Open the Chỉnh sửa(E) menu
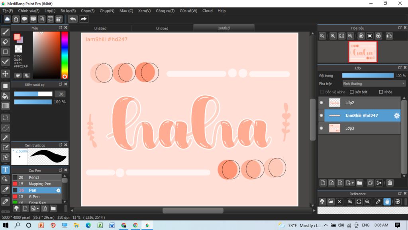Image resolution: width=408 pixels, height=230 pixels. click(x=29, y=11)
